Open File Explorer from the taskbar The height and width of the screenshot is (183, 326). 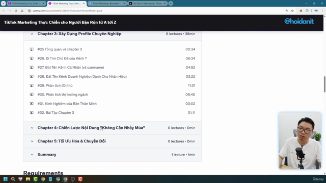pos(28,179)
